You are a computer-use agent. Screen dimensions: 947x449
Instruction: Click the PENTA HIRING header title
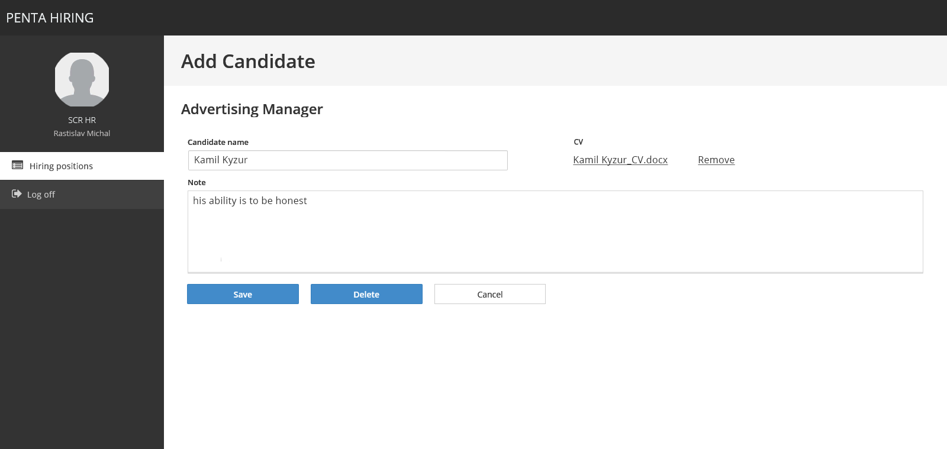pyautogui.click(x=50, y=18)
